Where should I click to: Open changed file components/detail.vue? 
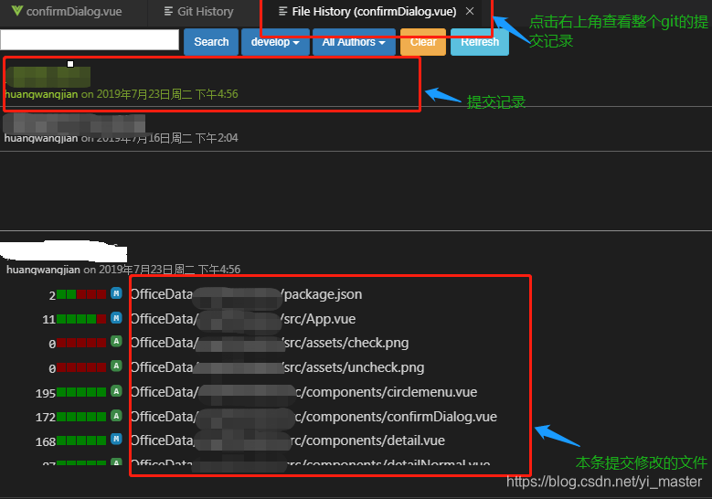pos(287,441)
